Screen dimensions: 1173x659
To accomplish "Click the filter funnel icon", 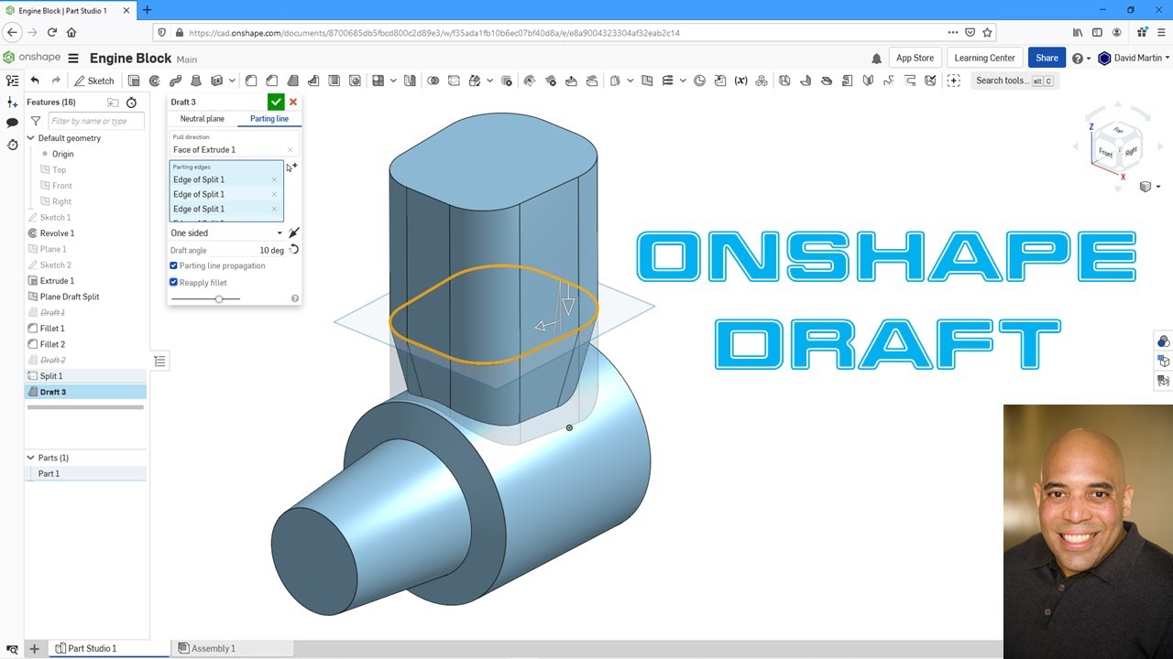I will 36,121.
